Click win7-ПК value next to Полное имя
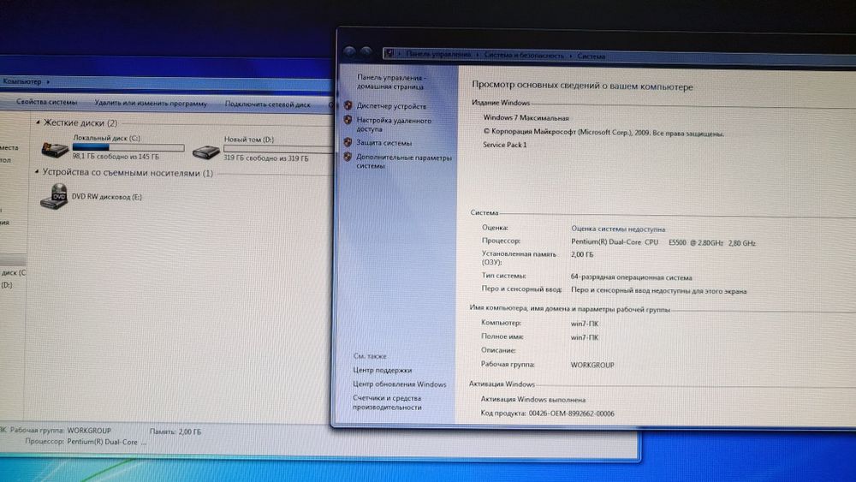Viewport: 856px width, 482px height. (585, 337)
